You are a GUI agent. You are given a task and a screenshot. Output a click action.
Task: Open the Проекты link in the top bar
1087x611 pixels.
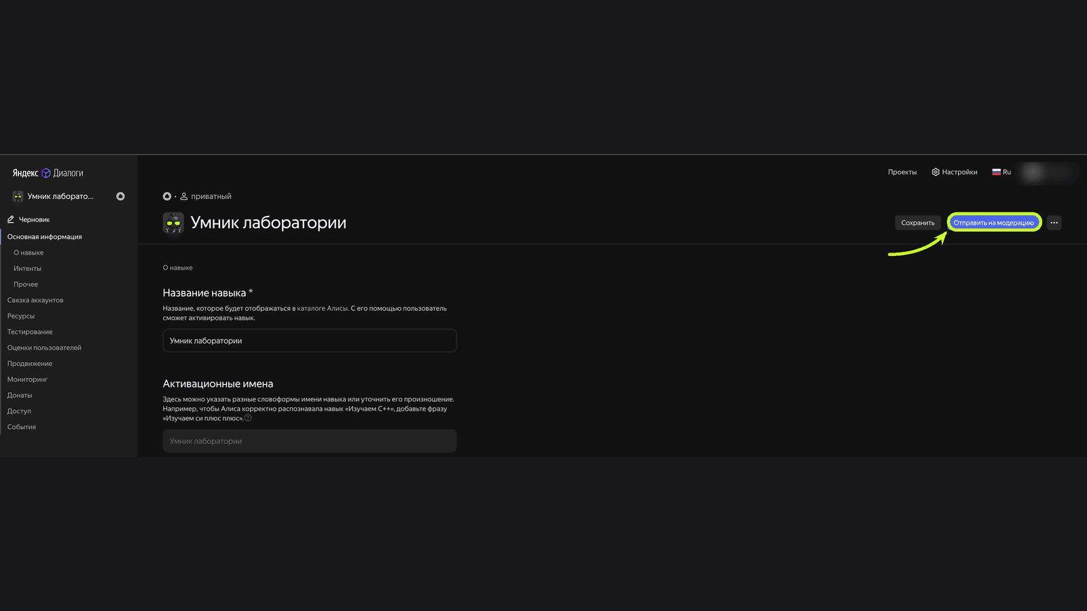[902, 172]
